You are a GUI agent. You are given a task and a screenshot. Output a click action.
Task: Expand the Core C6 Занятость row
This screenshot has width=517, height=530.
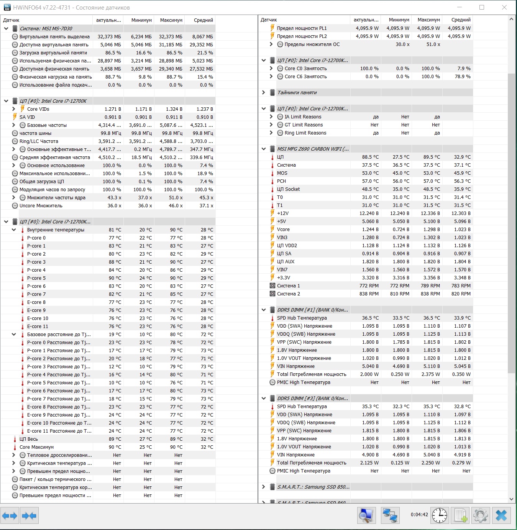pos(271,76)
